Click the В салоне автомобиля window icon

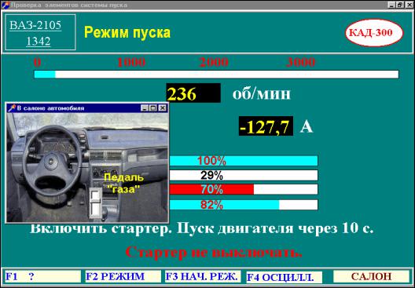[12, 108]
